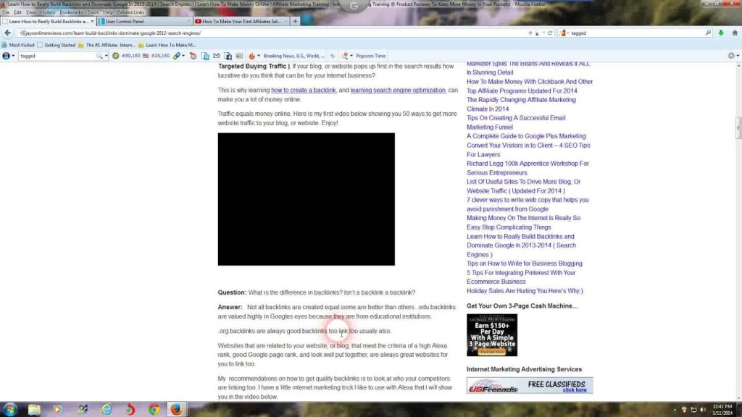Click the Alexa global rank #80,183 indicator

point(126,56)
